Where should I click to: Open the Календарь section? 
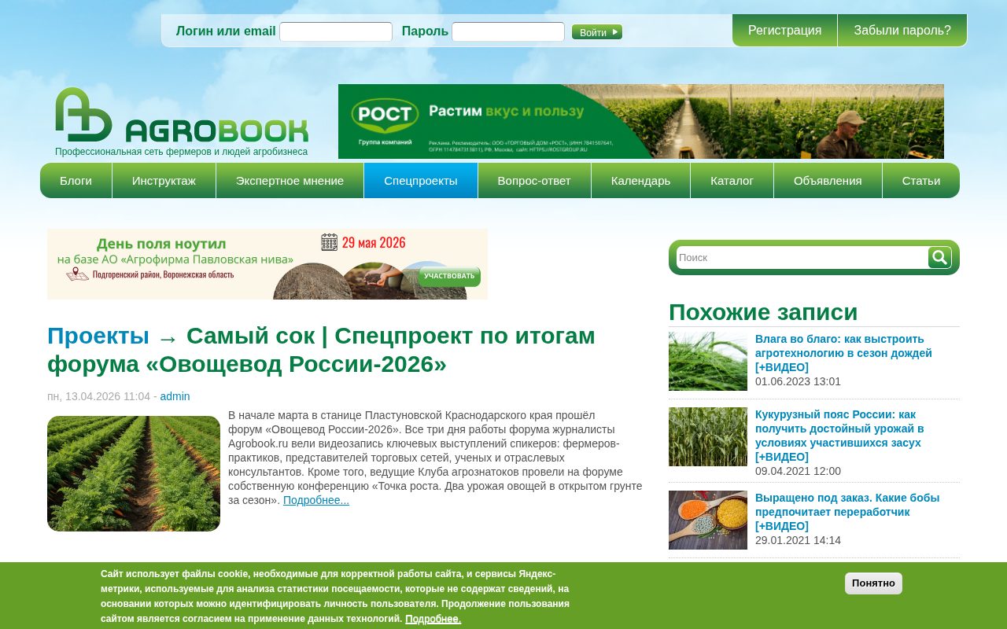pos(640,180)
